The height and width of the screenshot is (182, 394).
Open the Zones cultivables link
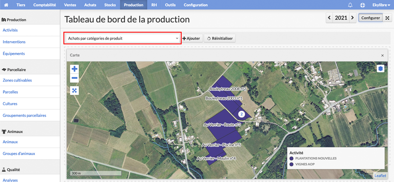[17, 80]
